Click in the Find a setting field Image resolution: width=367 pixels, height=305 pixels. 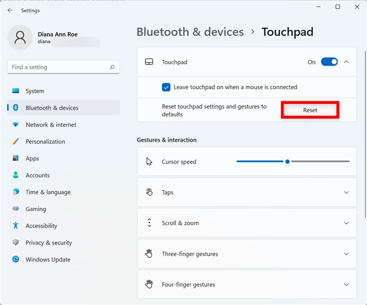coord(63,67)
